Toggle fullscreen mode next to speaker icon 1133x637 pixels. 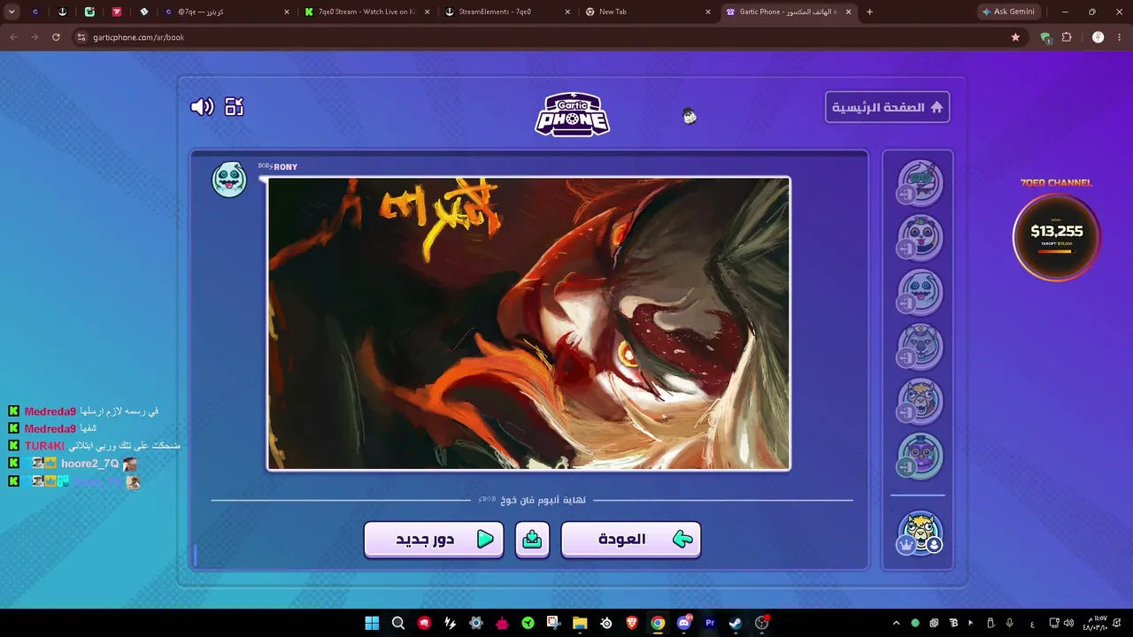pos(234,107)
